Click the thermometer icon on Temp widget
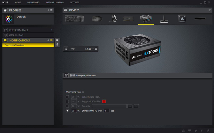Viewport: 214px width, 133px height. pos(66,49)
